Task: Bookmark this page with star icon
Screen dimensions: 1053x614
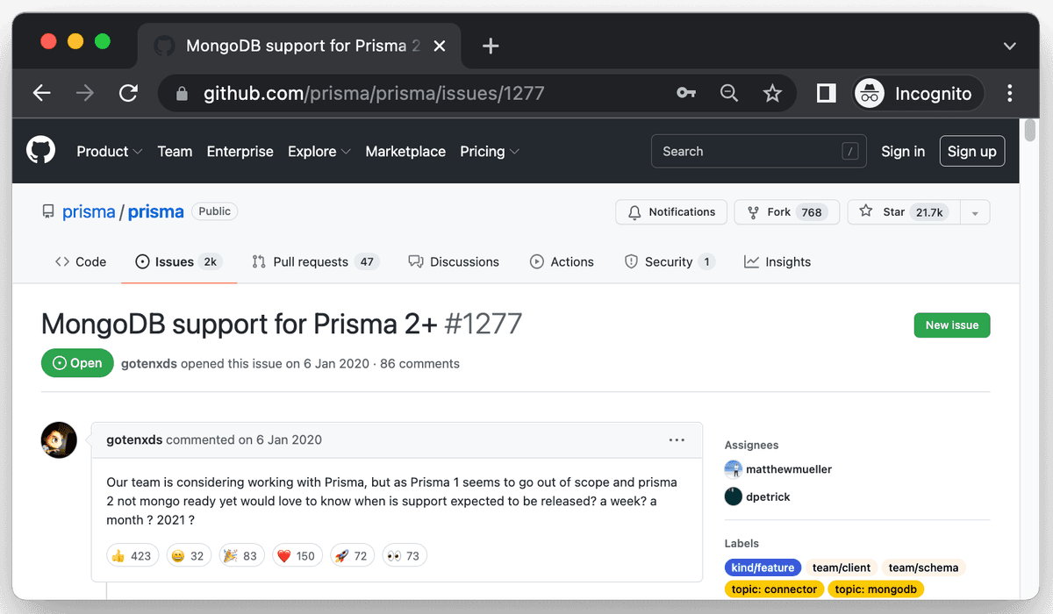Action: pyautogui.click(x=772, y=93)
